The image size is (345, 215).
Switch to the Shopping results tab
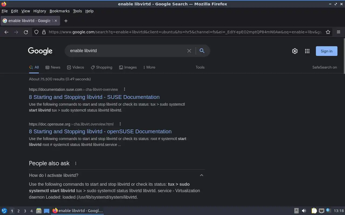point(101,67)
